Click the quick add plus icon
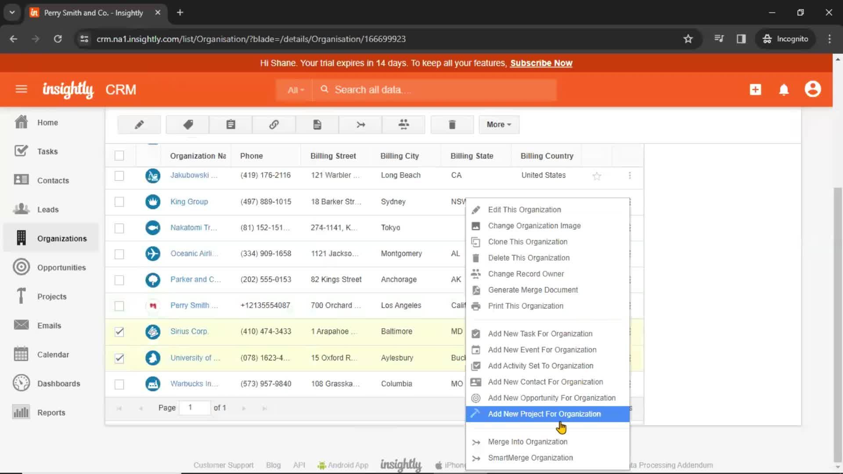843x474 pixels. (x=755, y=90)
